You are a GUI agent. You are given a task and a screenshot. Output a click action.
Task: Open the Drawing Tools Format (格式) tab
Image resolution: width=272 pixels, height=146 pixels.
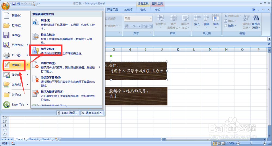(143, 10)
